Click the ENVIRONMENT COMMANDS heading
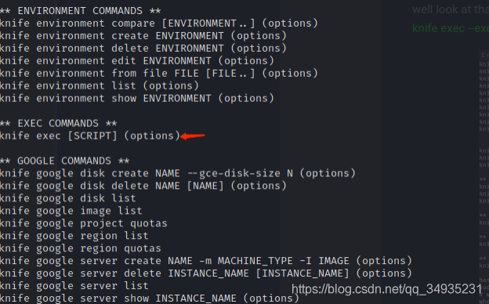The height and width of the screenshot is (304, 489). click(x=80, y=11)
